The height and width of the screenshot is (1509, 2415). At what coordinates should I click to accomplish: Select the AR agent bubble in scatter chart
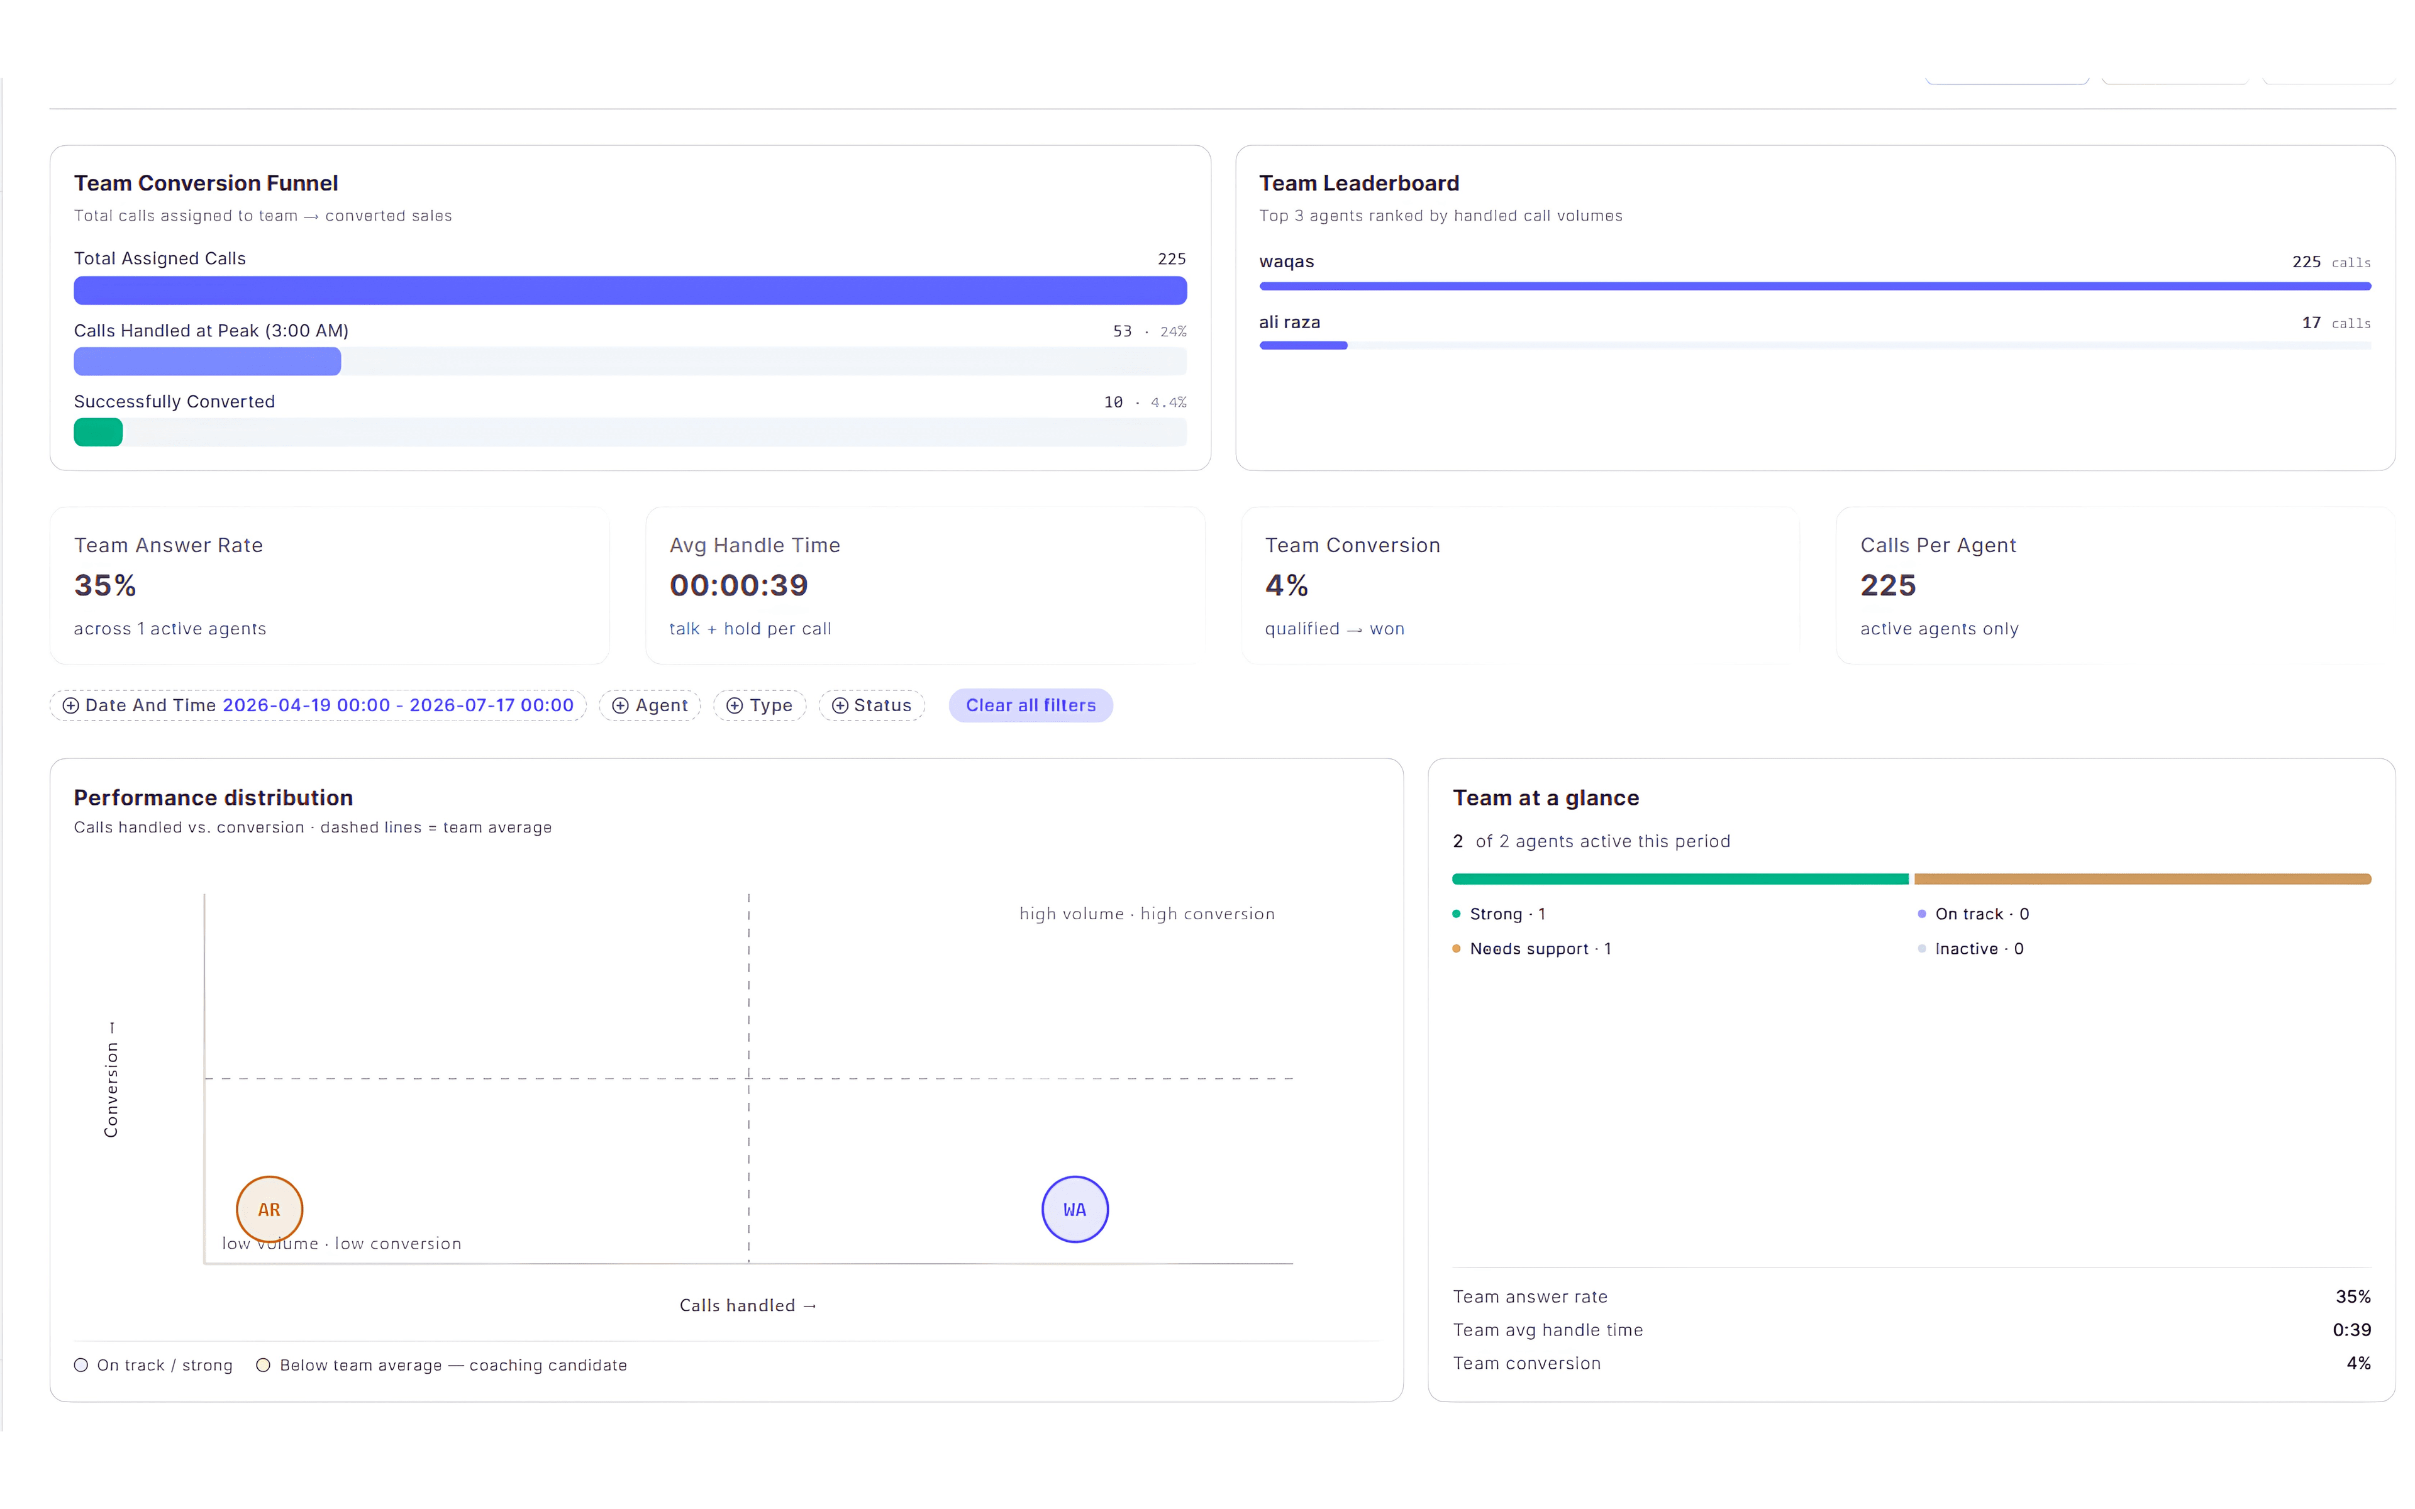coord(269,1210)
